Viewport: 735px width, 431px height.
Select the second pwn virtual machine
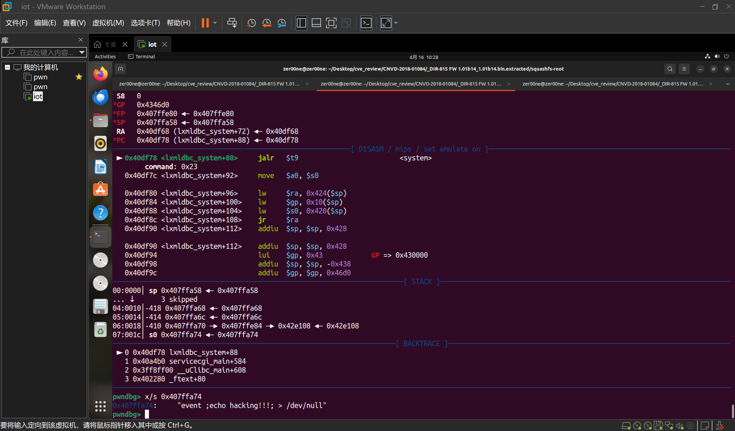[x=40, y=87]
